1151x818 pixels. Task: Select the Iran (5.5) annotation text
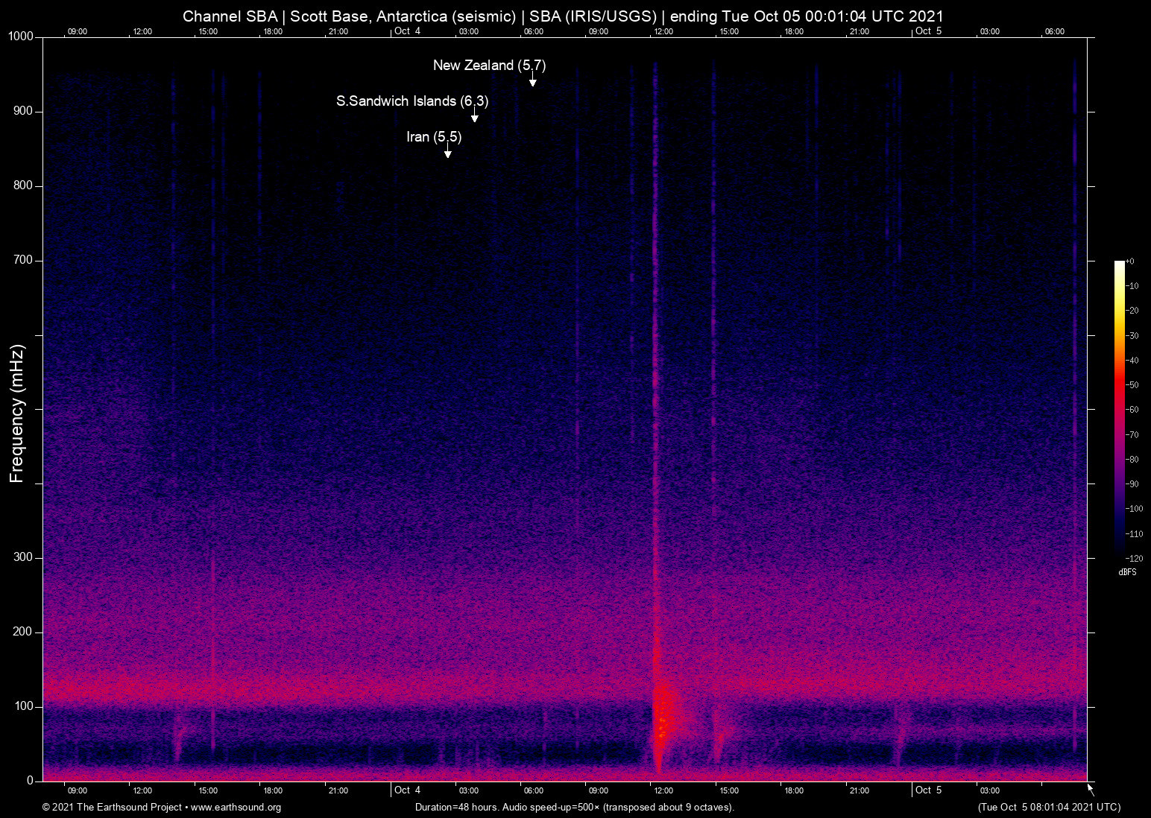[434, 137]
